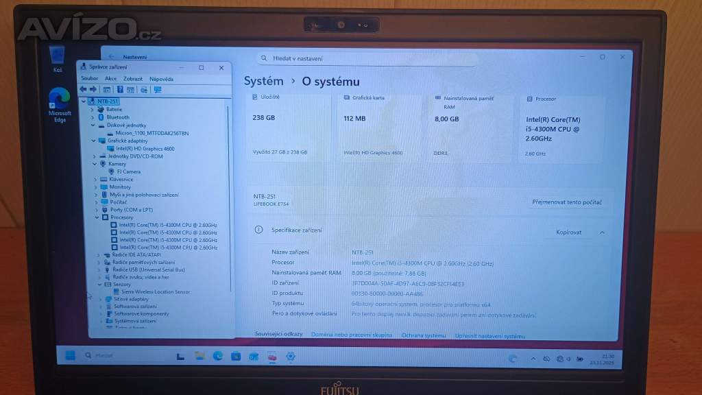
Task: Click the Hledat v nastavení search field
Action: tap(368, 59)
